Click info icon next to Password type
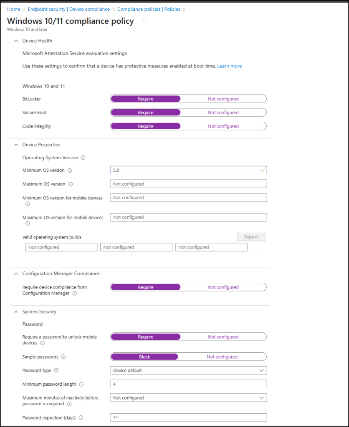The width and height of the screenshot is (349, 427). pos(56,370)
